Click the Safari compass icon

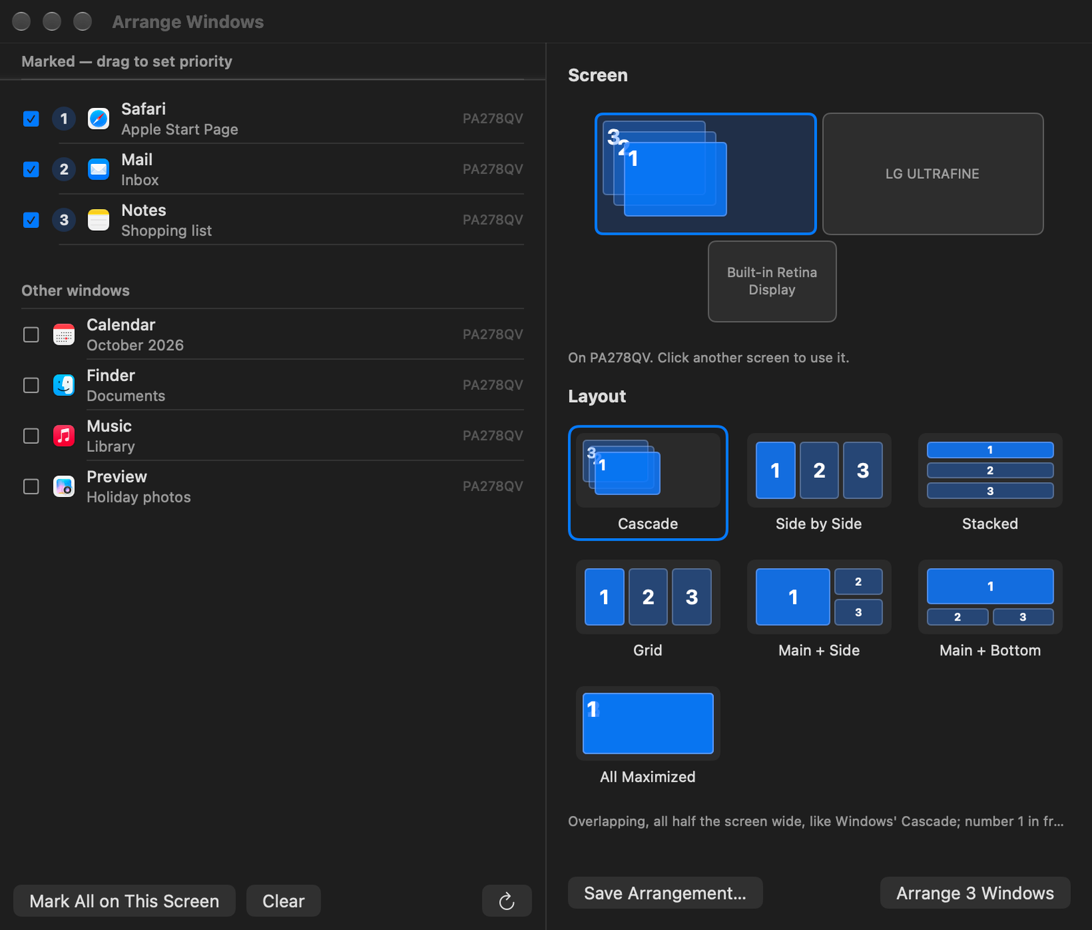coord(98,119)
